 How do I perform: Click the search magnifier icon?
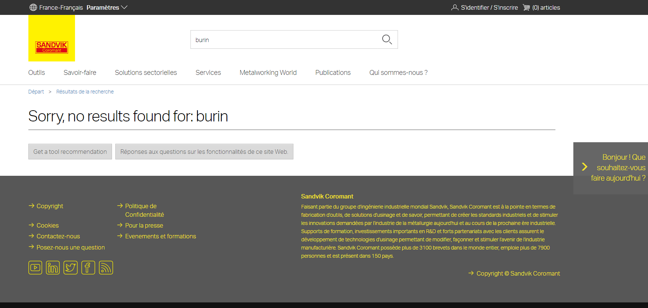(387, 39)
